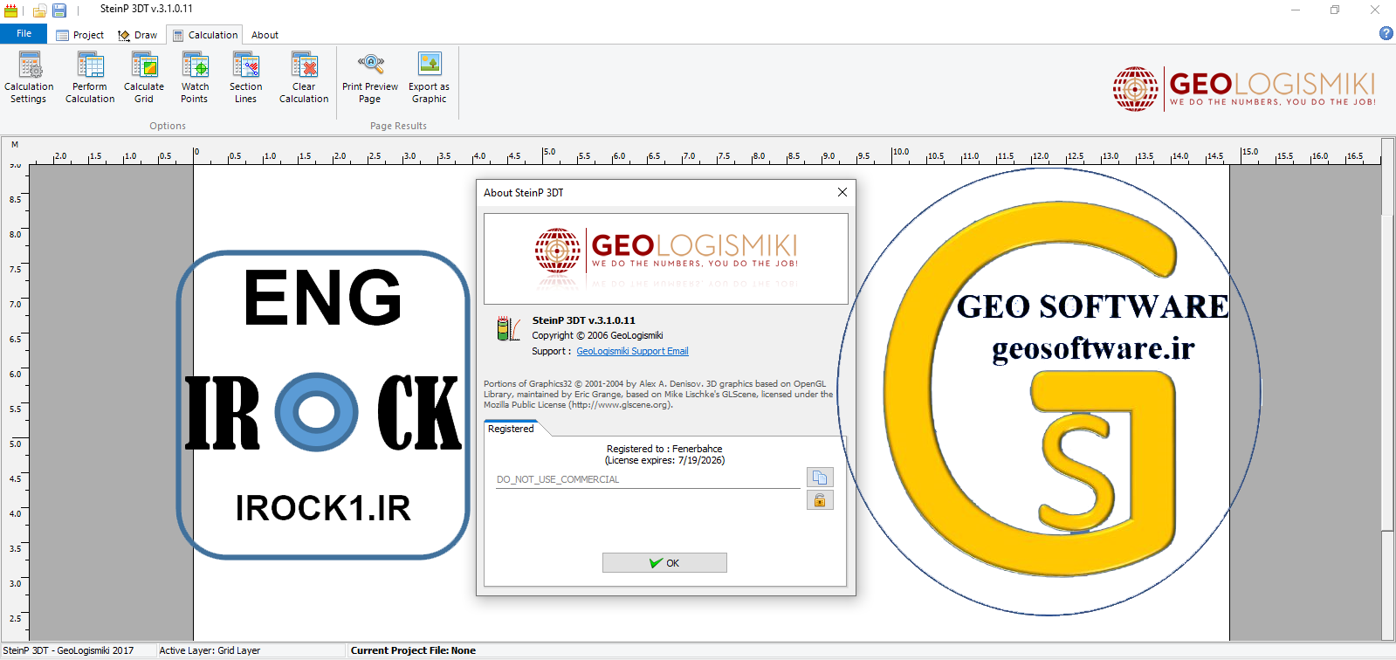1396x660 pixels.
Task: Open Print Preview Page
Action: click(x=370, y=77)
